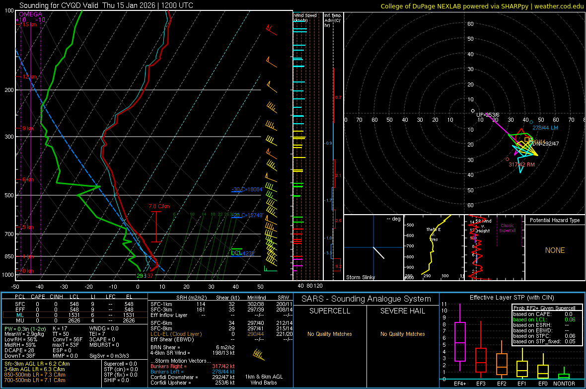Click the -30 C=18084' level label
The height and width of the screenshot is (389, 586).
[x=247, y=189]
